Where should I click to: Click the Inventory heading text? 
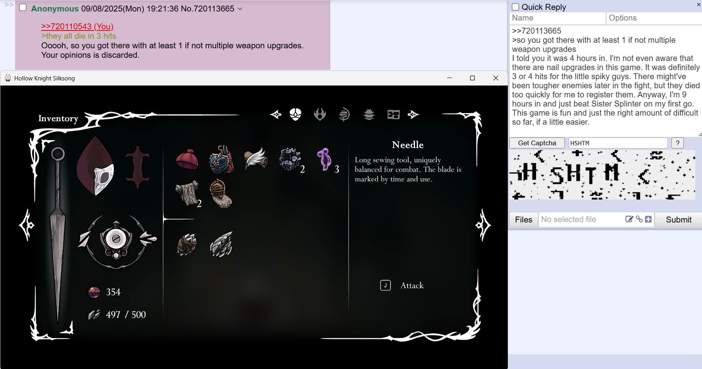(x=58, y=118)
